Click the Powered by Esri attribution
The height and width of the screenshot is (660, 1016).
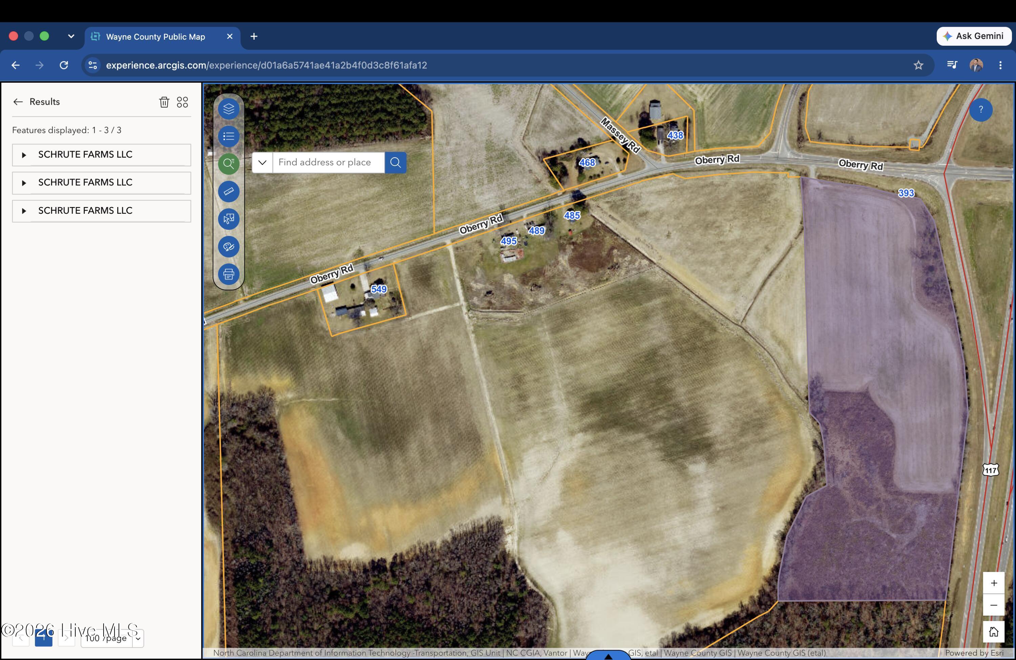pos(974,653)
